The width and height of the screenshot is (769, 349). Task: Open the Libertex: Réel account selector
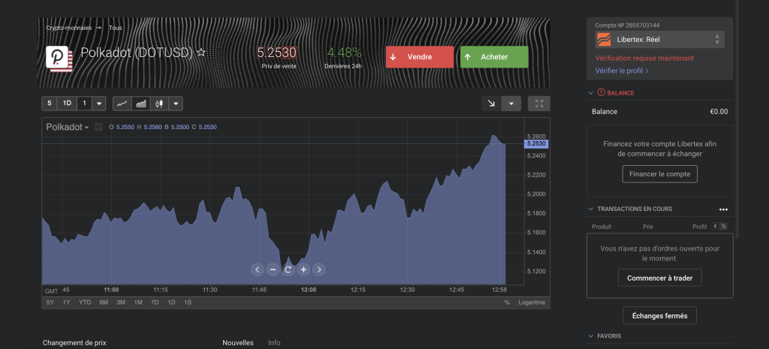click(x=659, y=39)
